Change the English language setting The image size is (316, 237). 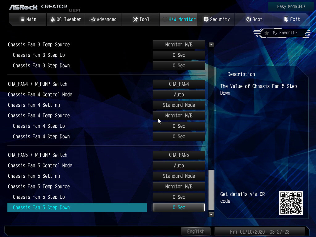point(196,231)
